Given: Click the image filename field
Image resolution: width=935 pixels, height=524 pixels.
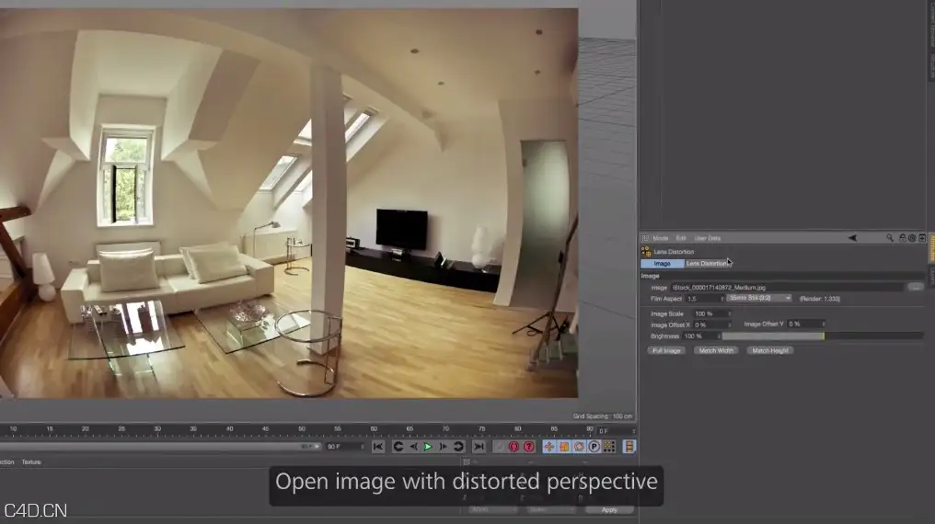Looking at the screenshot, I should coord(787,287).
